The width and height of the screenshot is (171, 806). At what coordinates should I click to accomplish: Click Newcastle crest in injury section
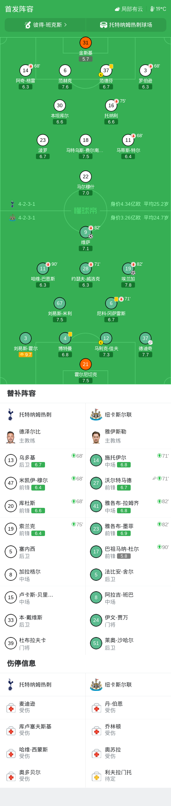click(x=96, y=685)
